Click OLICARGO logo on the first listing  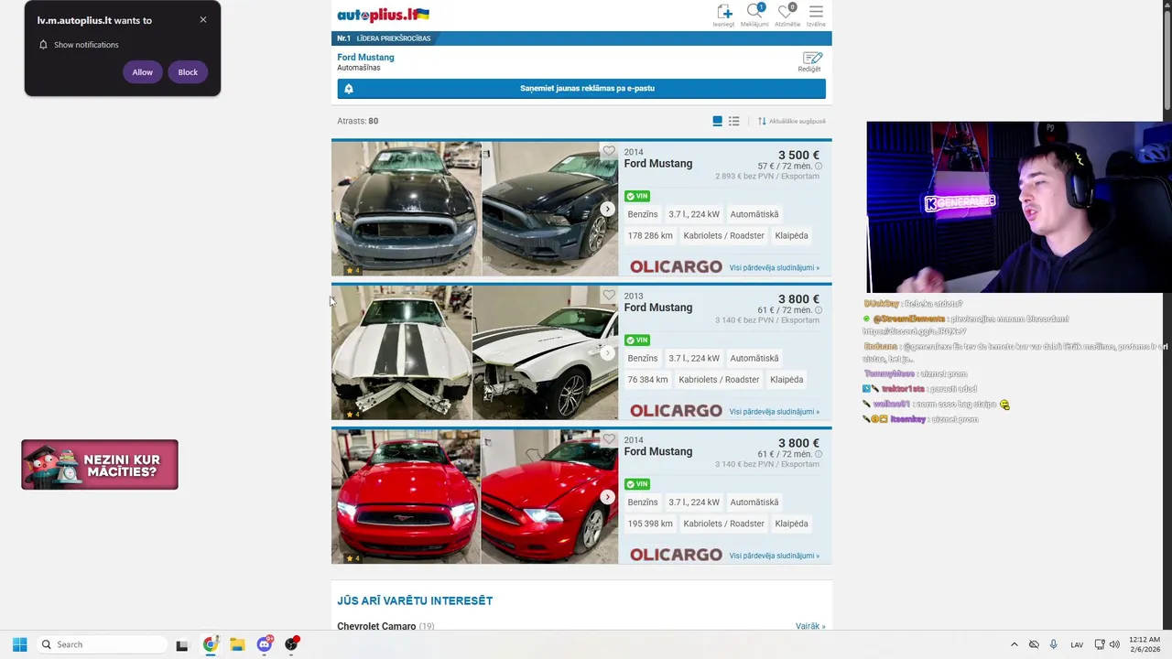(676, 267)
